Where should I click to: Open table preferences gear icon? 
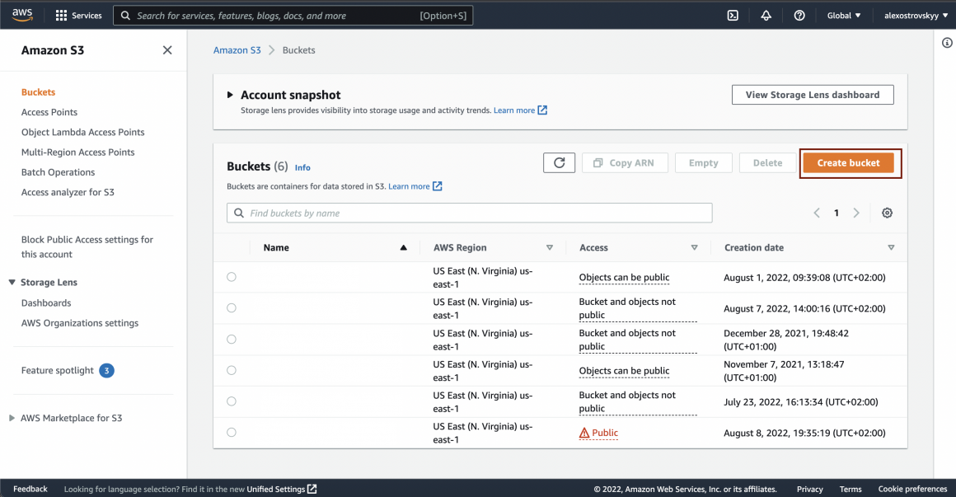[x=887, y=213]
